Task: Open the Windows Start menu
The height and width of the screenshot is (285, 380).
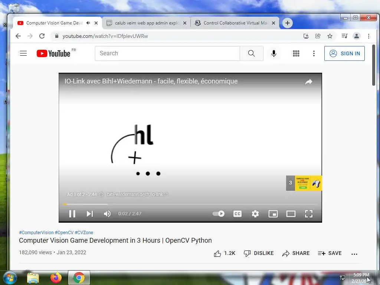Action: tap(9, 278)
